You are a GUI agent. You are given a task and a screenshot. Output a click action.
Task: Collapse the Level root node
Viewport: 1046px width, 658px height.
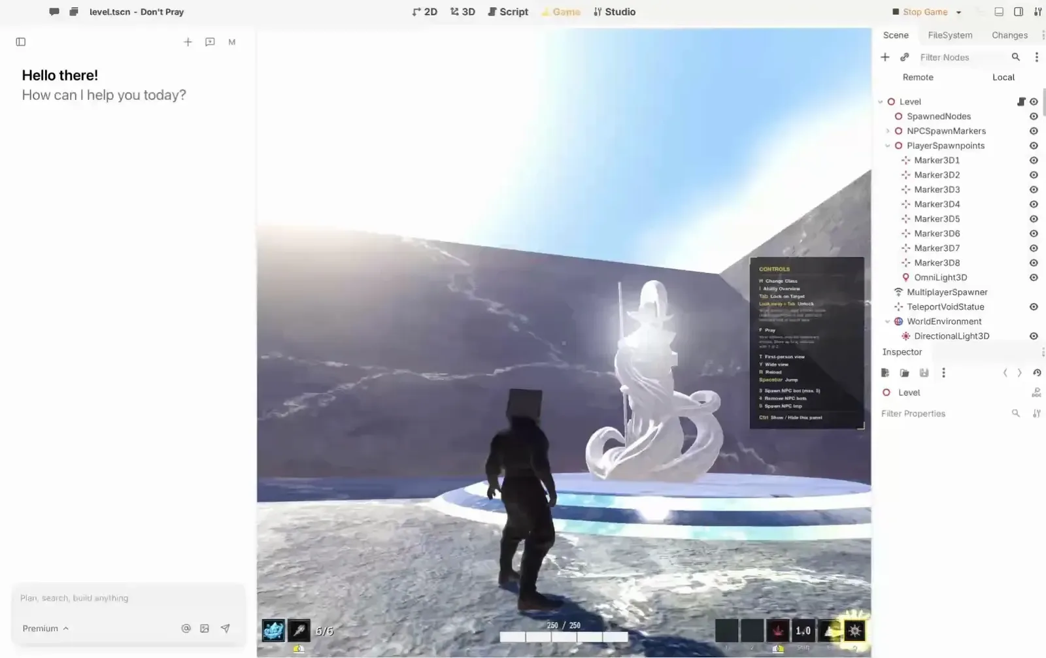[x=881, y=102]
